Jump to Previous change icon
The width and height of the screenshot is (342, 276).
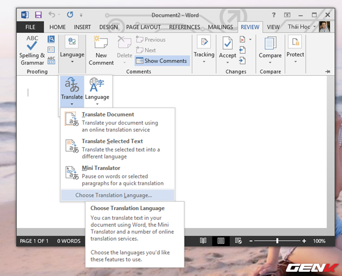pos(242,50)
